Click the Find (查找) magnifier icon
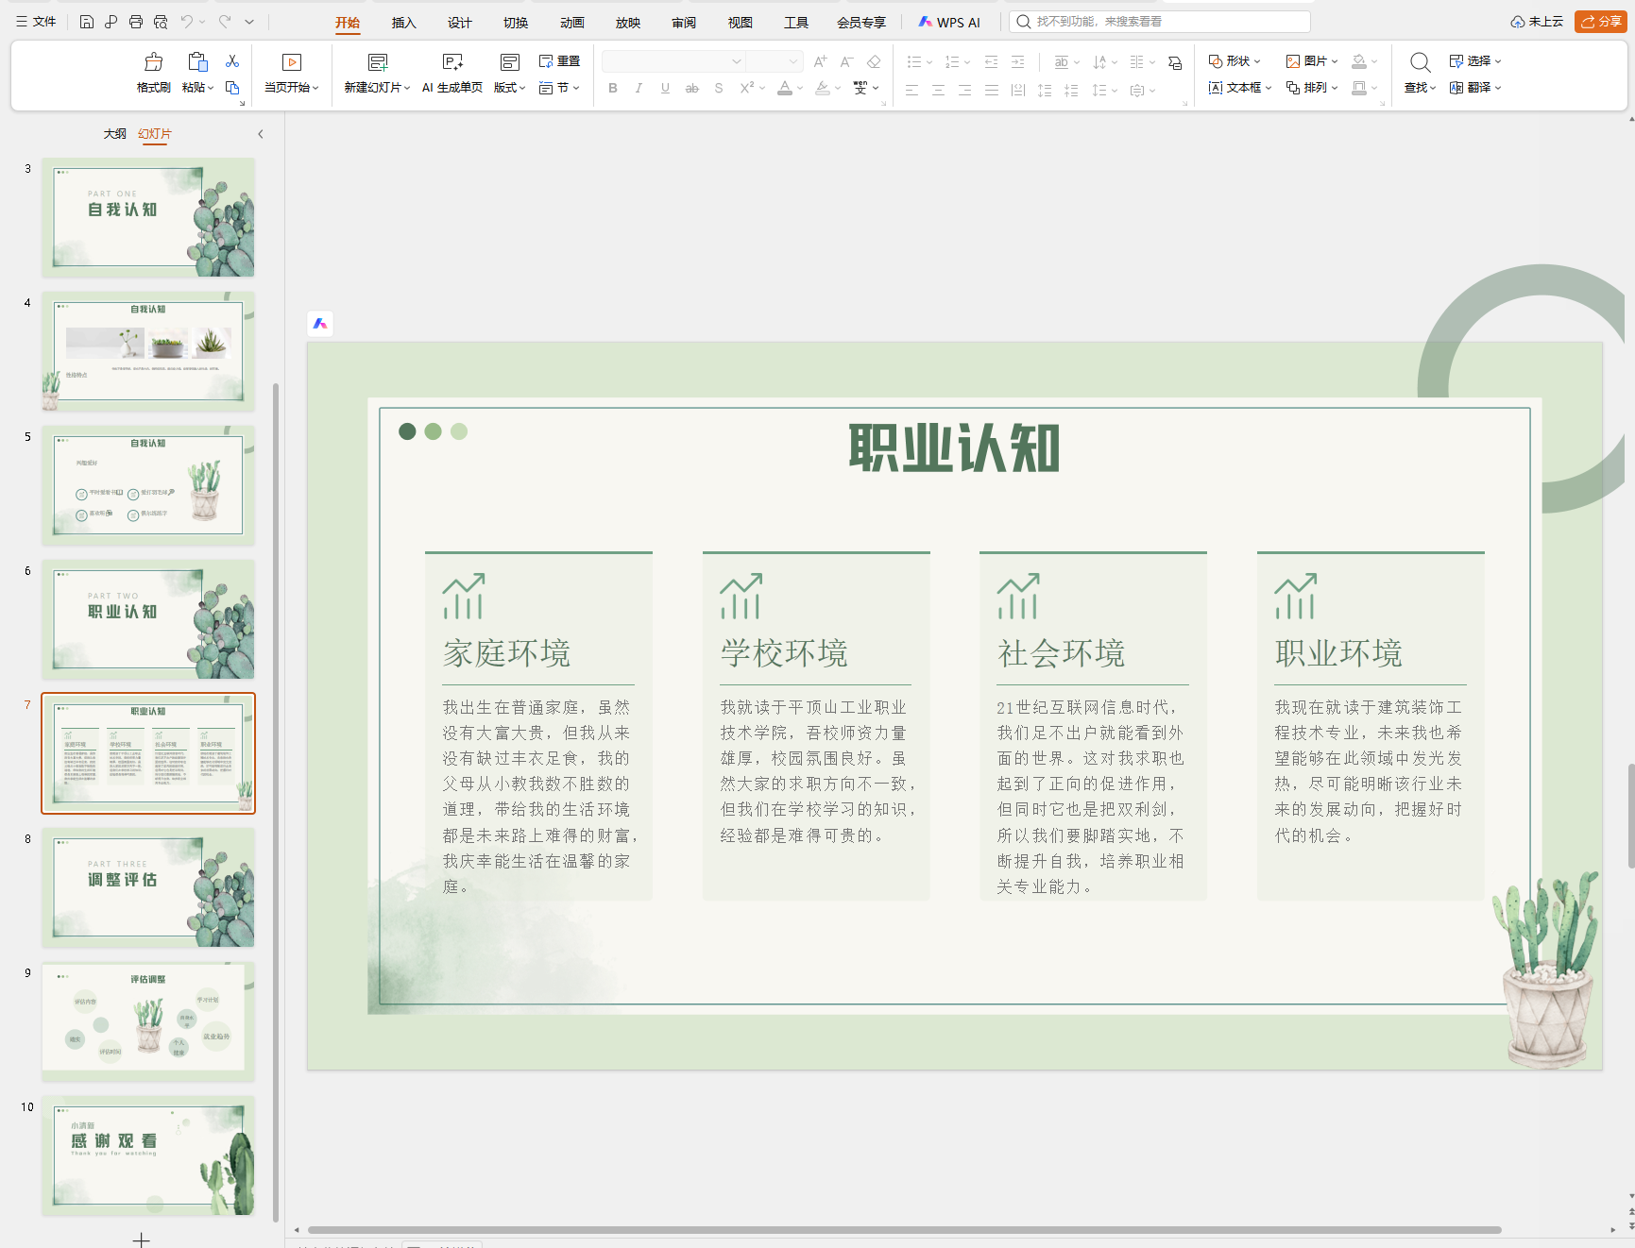Viewport: 1635px width, 1248px height. coord(1420,62)
